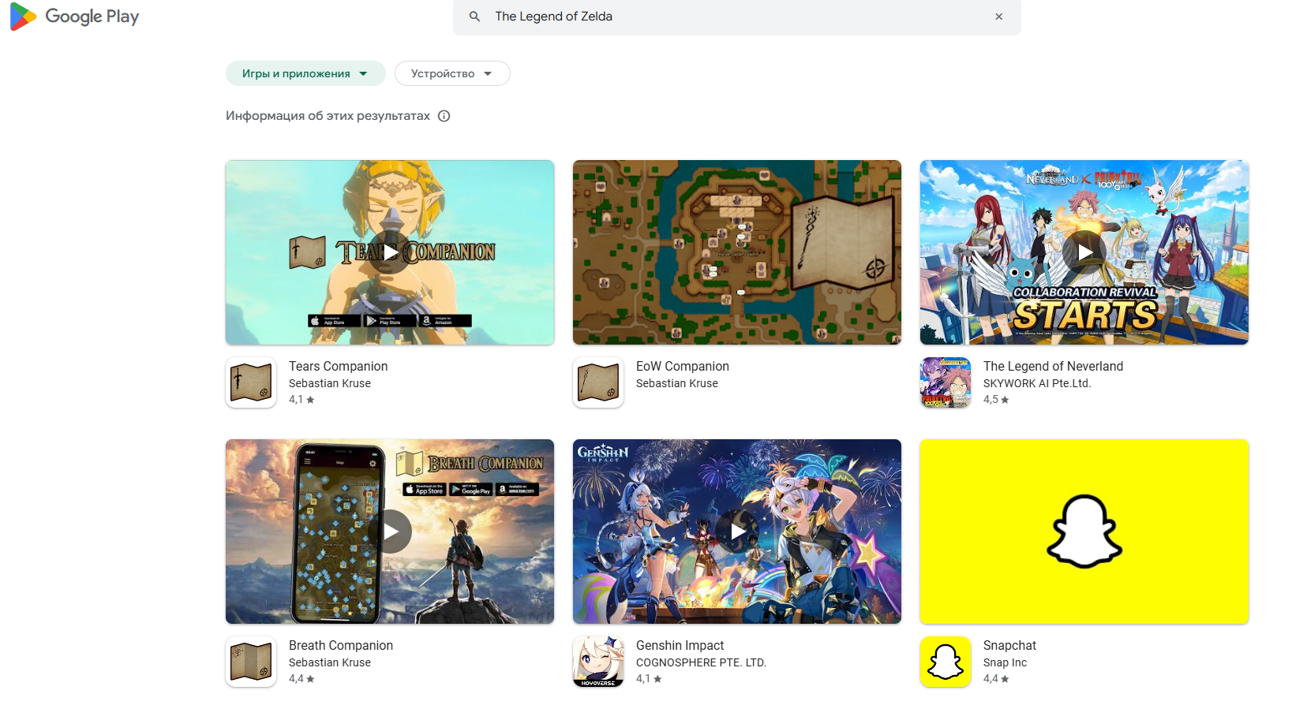
Task: Open the Игры и приложения filter dropdown
Action: 305,73
